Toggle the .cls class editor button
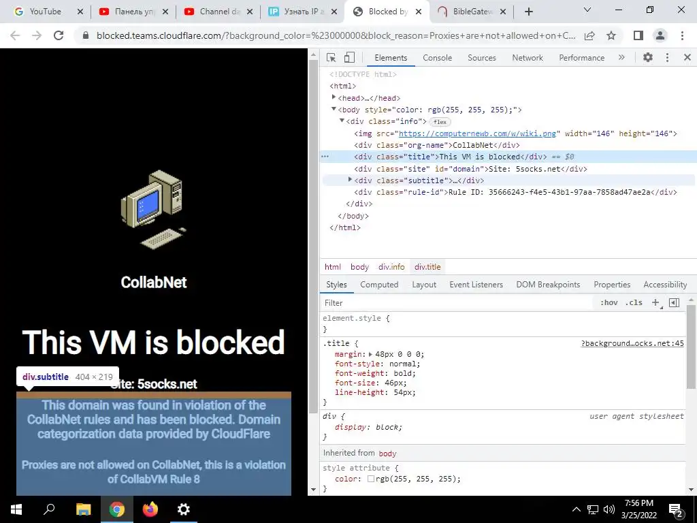The width and height of the screenshot is (697, 523). 634,302
